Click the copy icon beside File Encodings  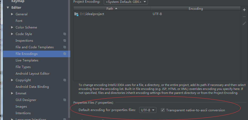tap(65, 54)
